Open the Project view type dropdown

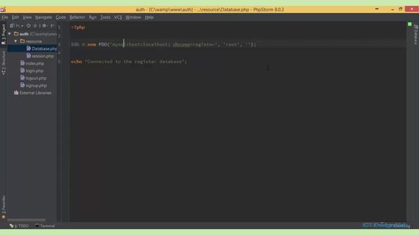(x=16, y=26)
